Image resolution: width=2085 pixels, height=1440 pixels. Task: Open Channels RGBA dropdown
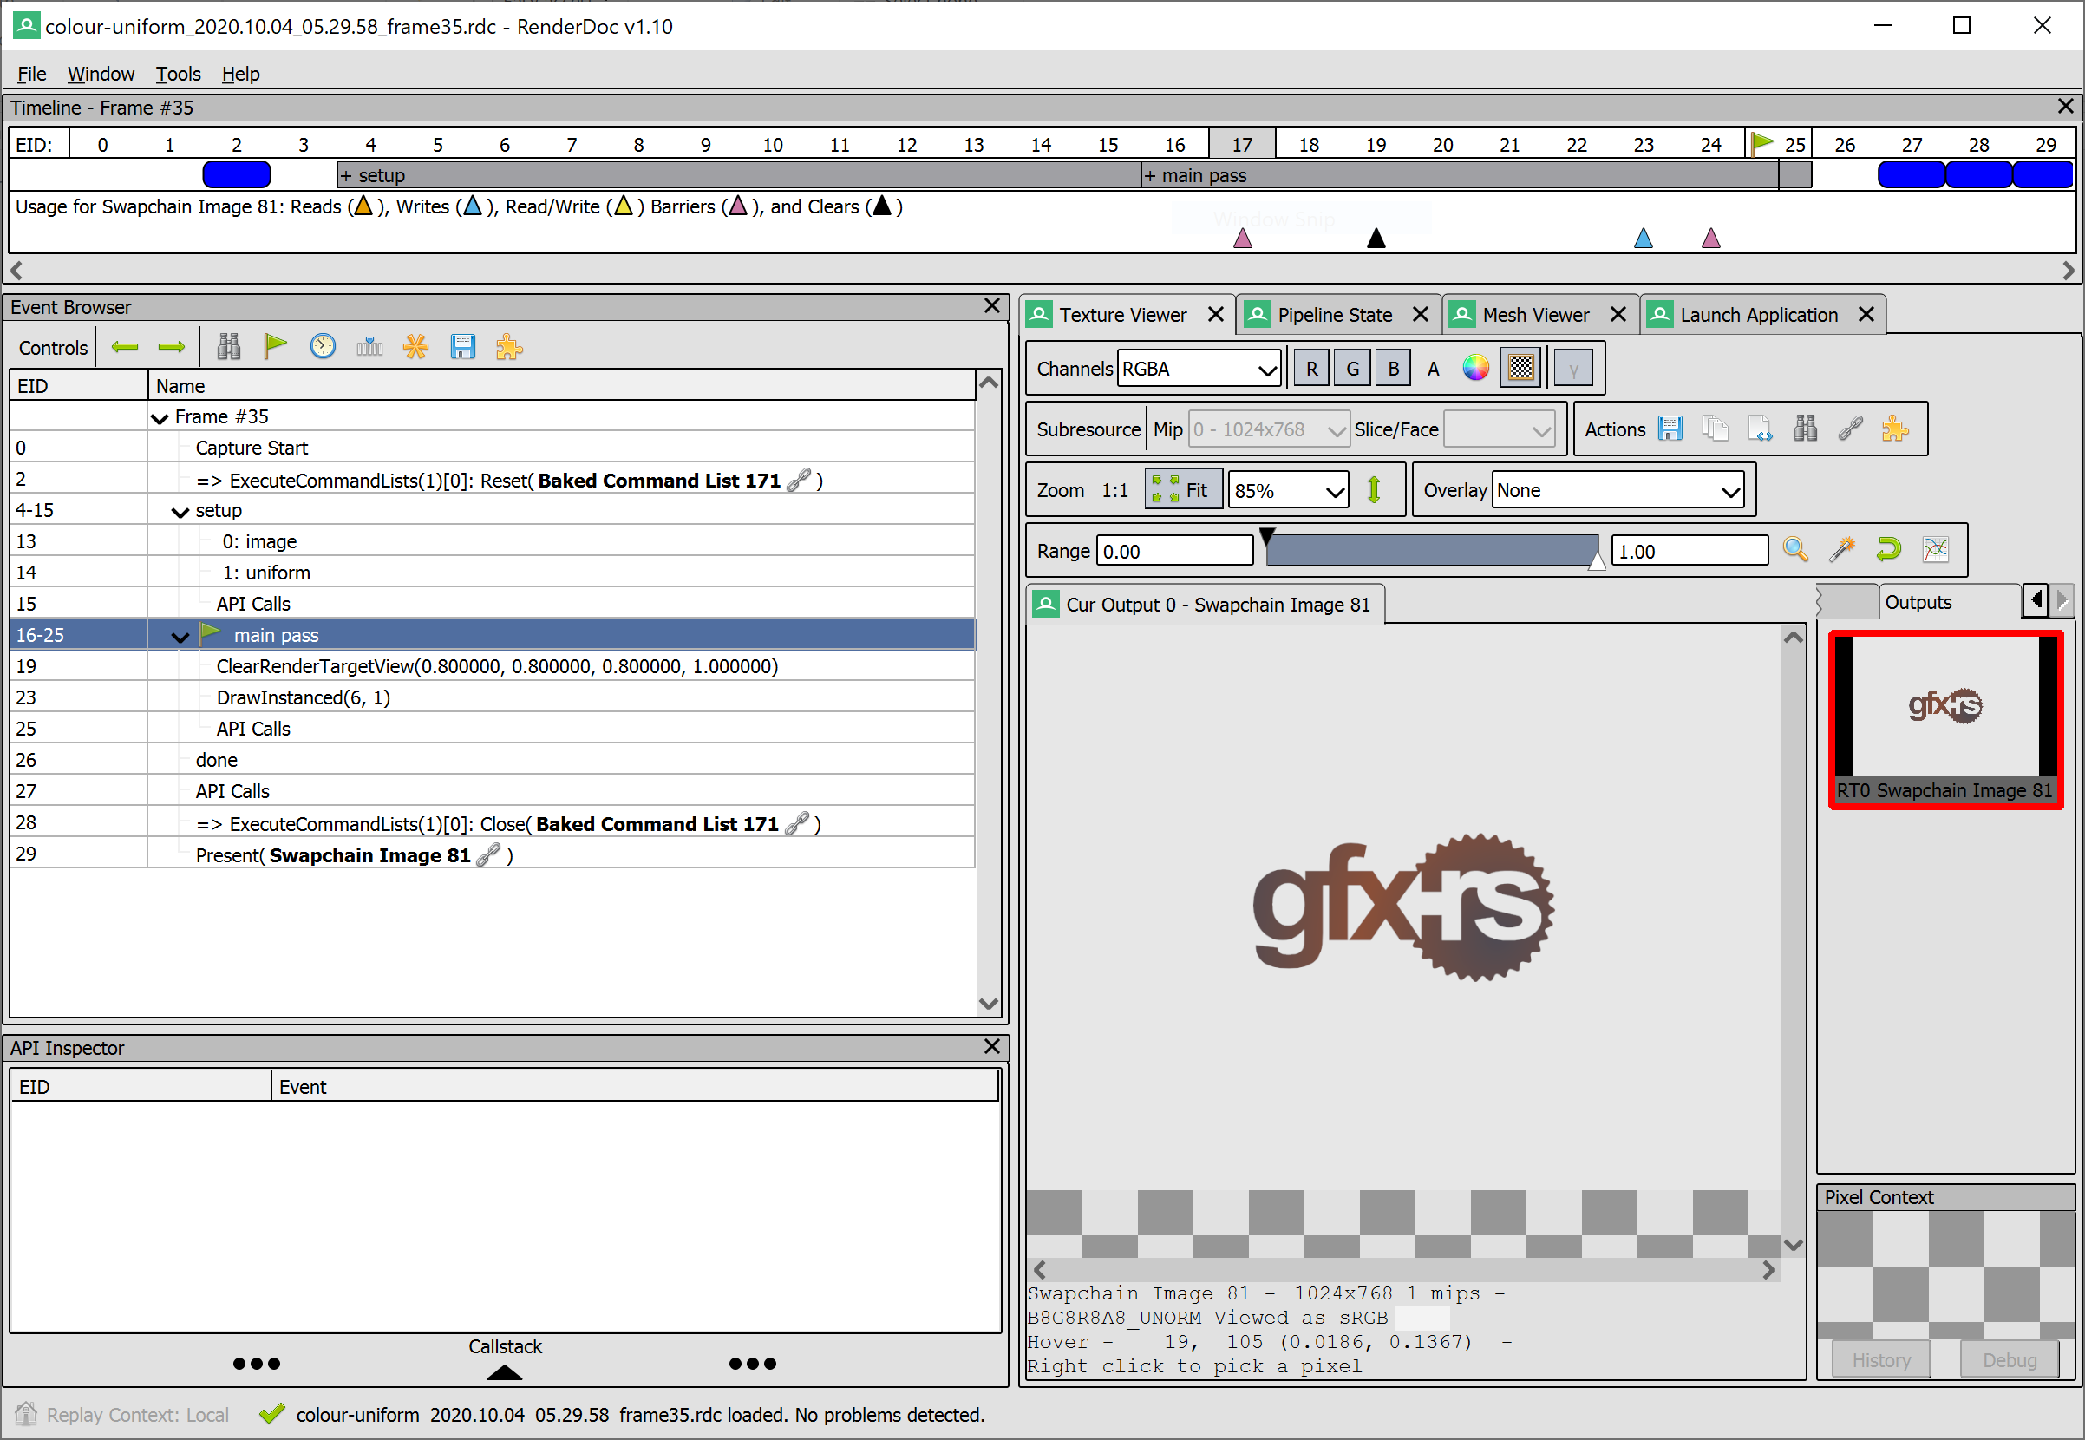point(1199,369)
